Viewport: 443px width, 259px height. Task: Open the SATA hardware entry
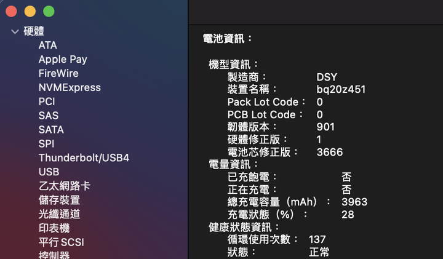(51, 130)
